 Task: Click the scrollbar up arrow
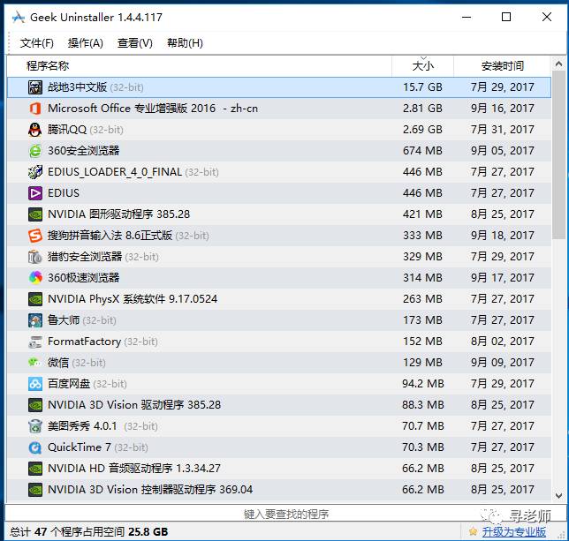[x=558, y=64]
